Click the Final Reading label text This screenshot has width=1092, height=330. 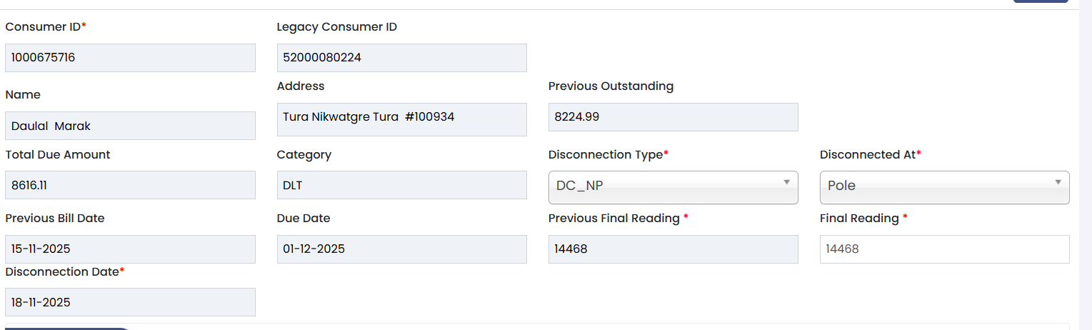pyautogui.click(x=859, y=219)
